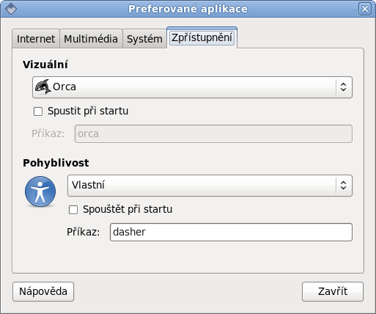Open the Systém tab

[x=144, y=39]
